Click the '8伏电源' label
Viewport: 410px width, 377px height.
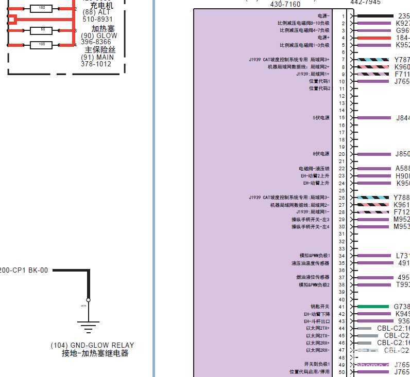[x=321, y=154]
